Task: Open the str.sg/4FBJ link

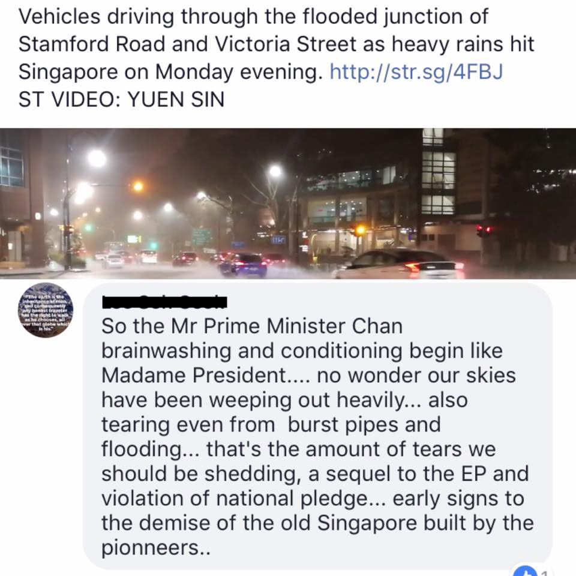Action: [416, 71]
